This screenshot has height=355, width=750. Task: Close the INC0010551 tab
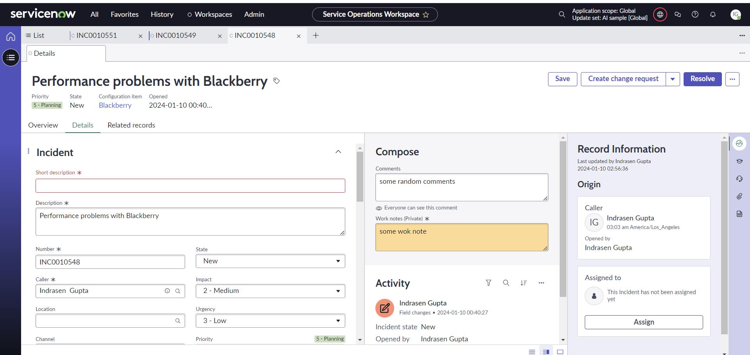[141, 36]
